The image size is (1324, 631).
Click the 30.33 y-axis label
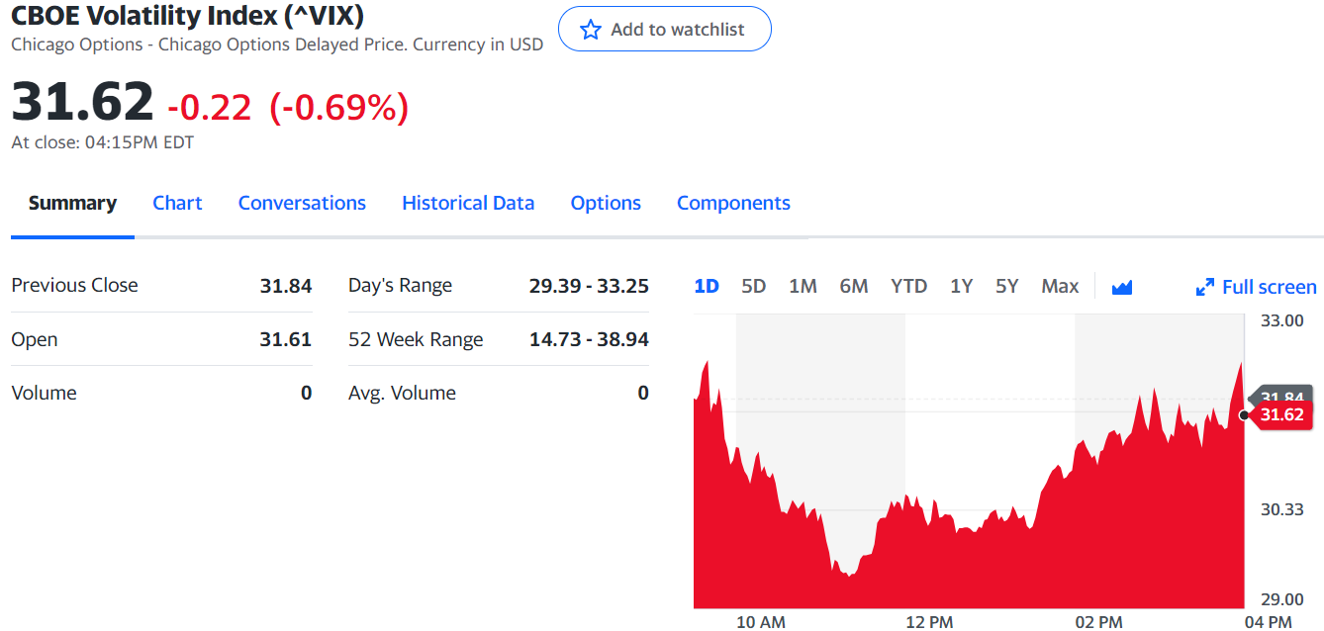[1281, 509]
